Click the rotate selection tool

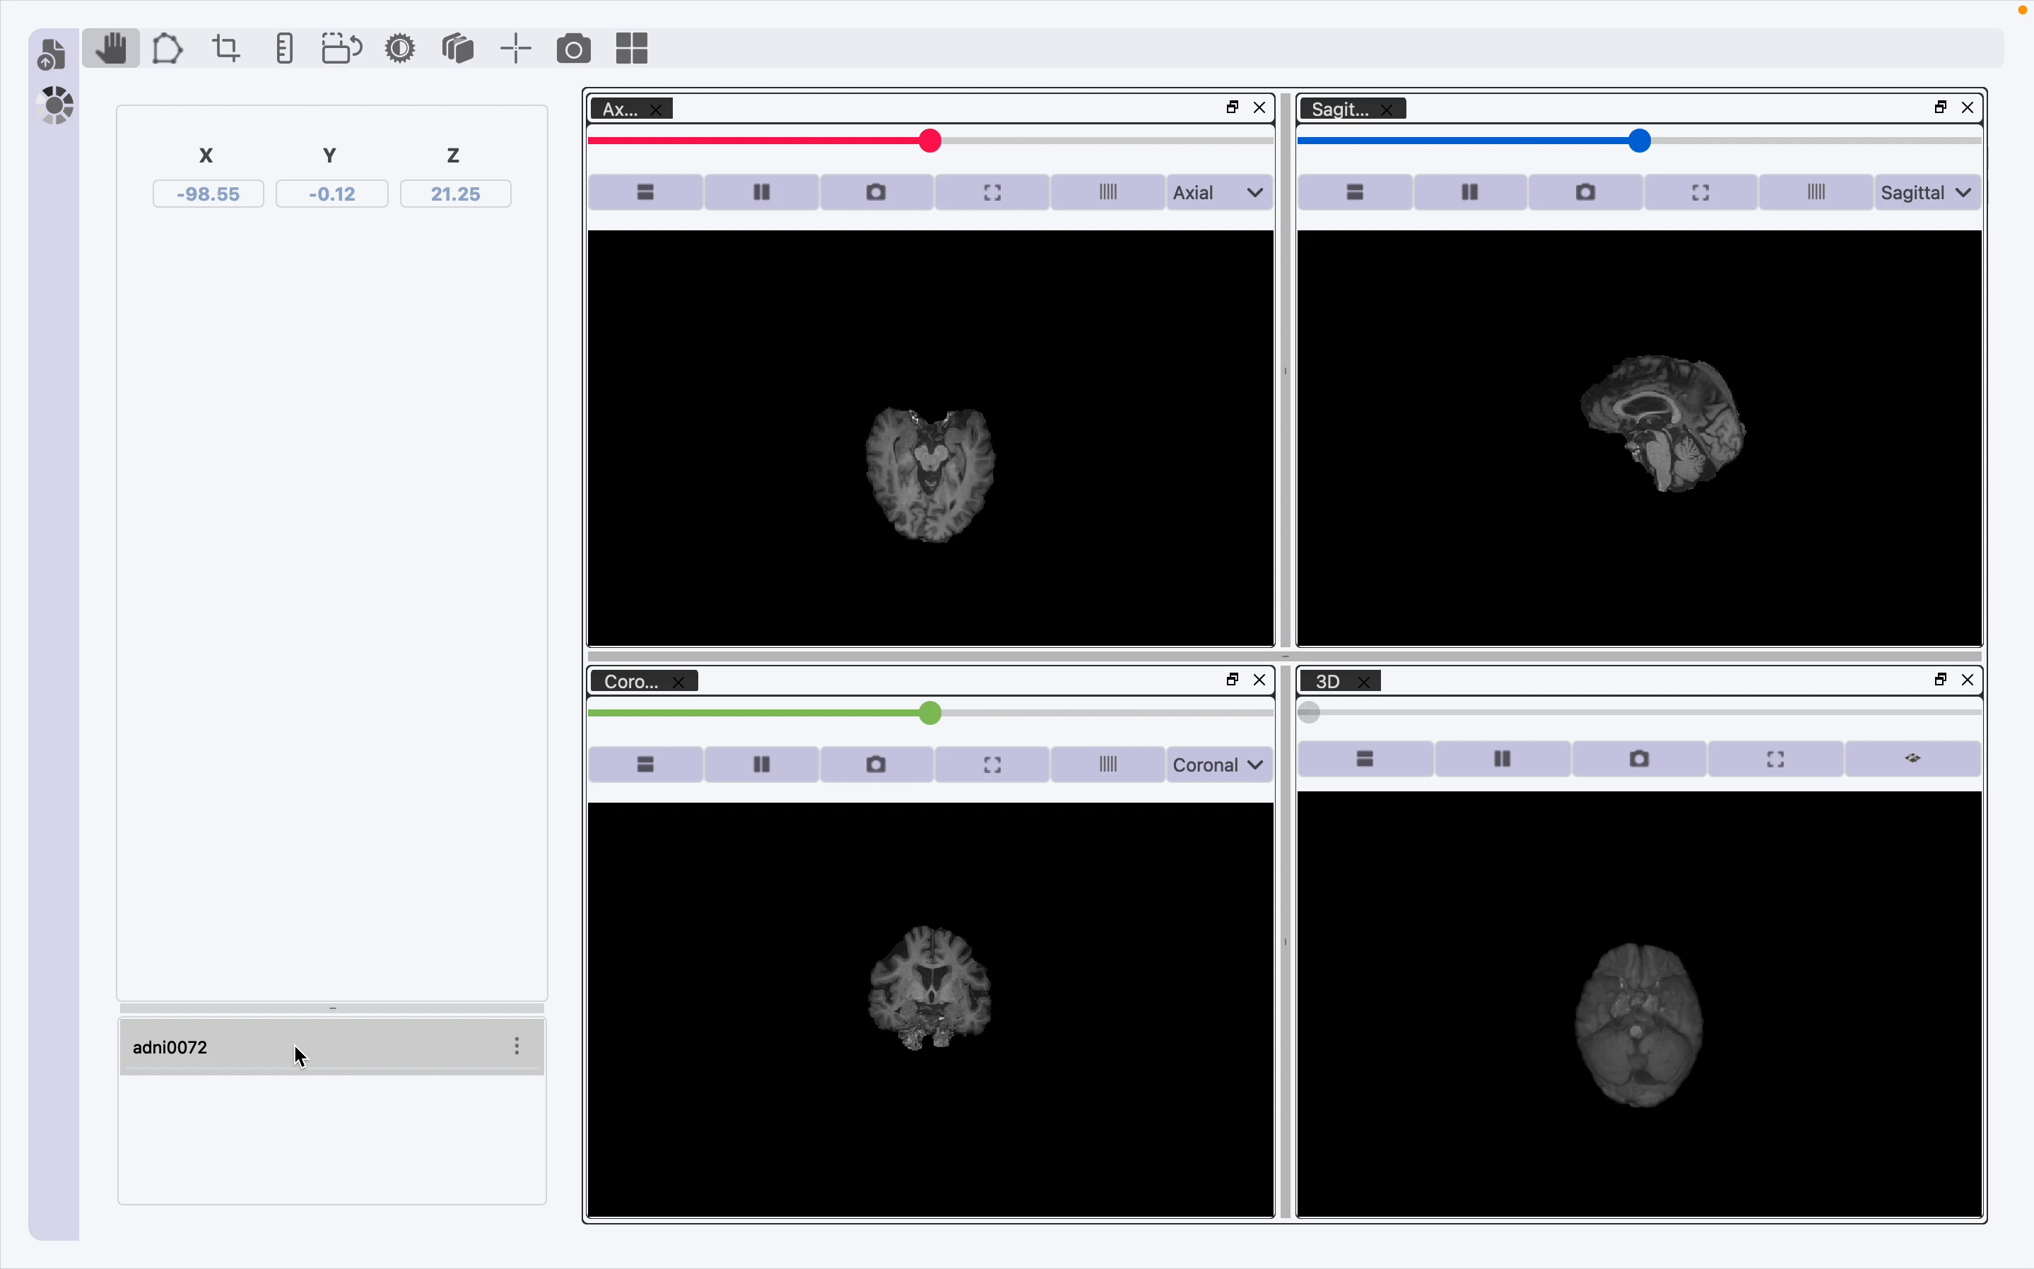(x=341, y=49)
